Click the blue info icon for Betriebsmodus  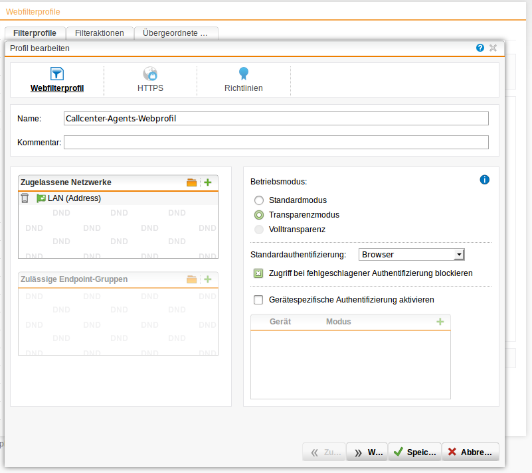click(x=484, y=180)
